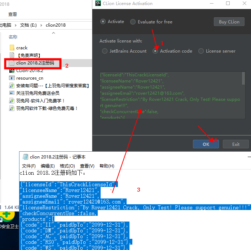The width and height of the screenshot is (251, 250).
Task: Click the Exit button in license dialog
Action: click(235, 144)
